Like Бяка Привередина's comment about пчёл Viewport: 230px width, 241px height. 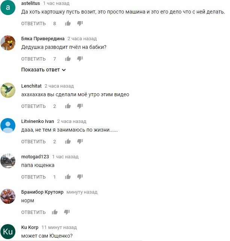[68, 59]
